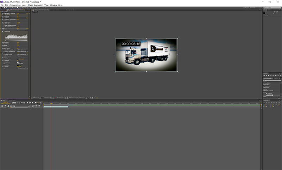Open the Render Queue tab
This screenshot has height=170, width=282.
12,100
